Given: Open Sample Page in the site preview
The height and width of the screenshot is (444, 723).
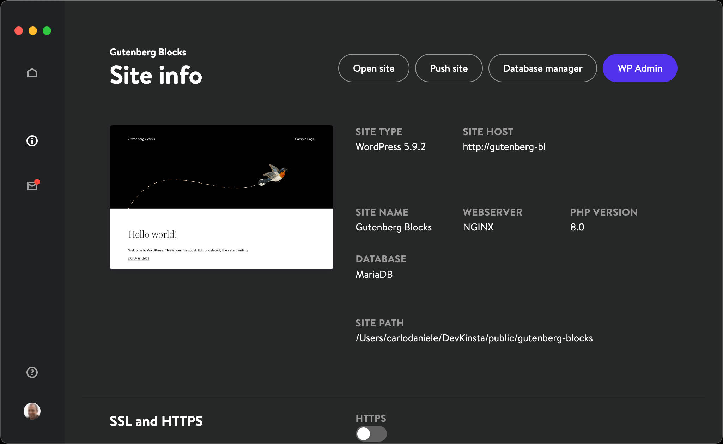Looking at the screenshot, I should point(305,139).
